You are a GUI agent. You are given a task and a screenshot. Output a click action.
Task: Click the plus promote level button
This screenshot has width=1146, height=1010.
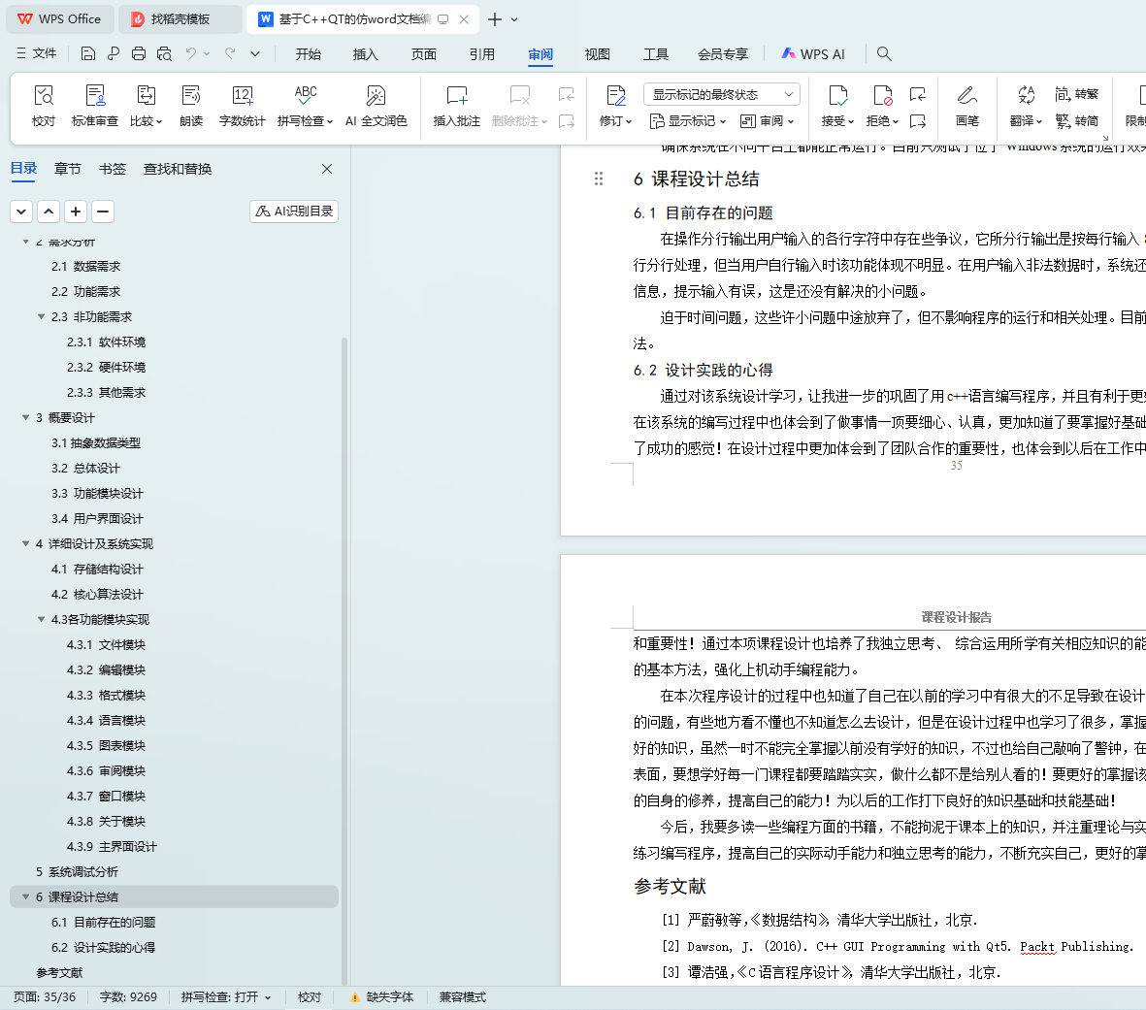point(76,212)
